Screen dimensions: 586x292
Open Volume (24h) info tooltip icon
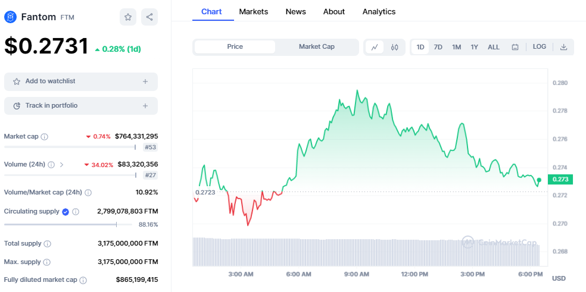coord(51,165)
